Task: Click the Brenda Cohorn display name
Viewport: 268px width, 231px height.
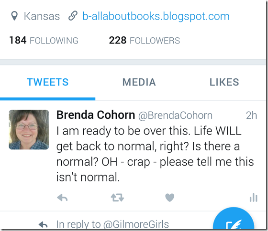Action: 96,115
